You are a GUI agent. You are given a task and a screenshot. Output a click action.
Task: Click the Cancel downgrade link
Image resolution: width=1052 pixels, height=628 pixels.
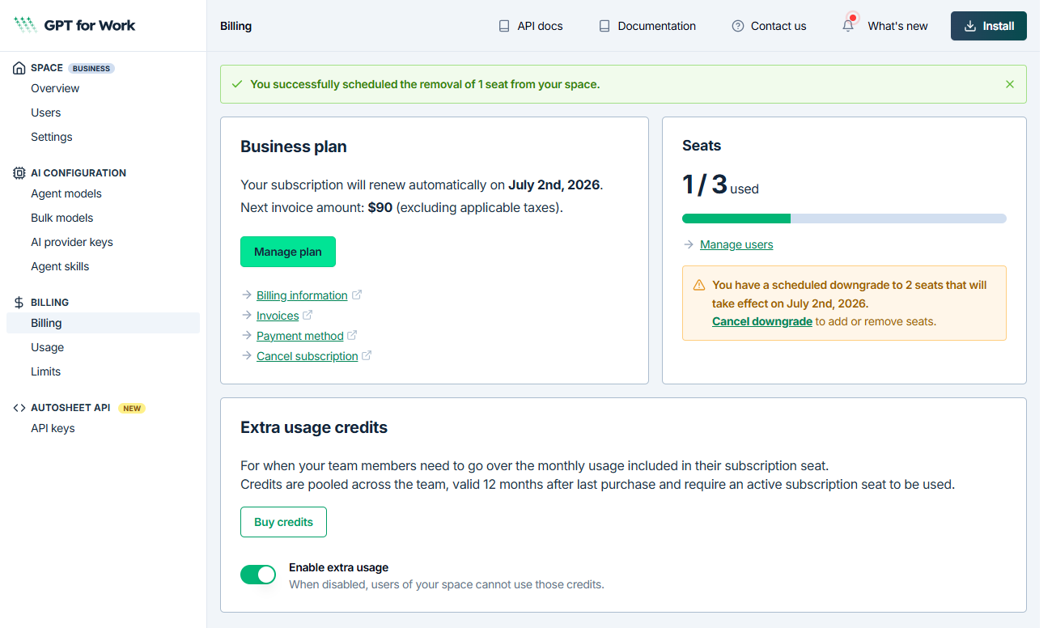(x=762, y=321)
